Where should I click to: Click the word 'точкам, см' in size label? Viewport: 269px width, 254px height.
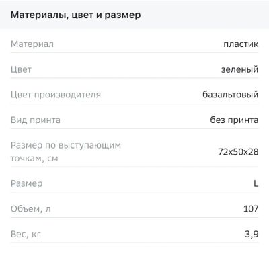click(x=34, y=159)
